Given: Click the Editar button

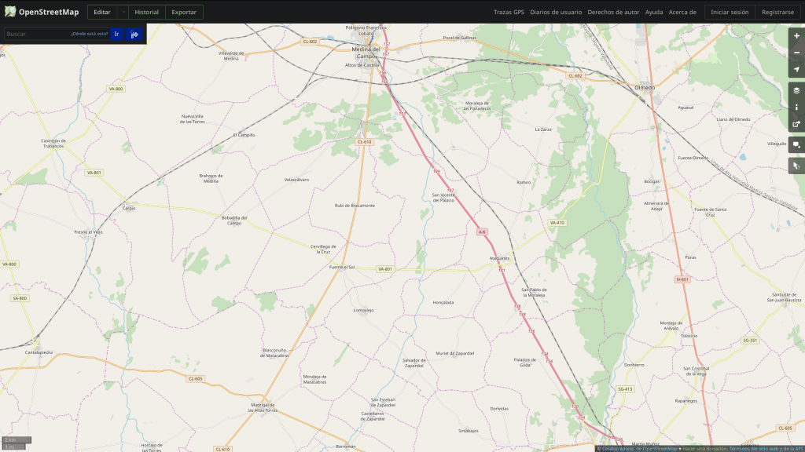Looking at the screenshot, I should (x=101, y=12).
